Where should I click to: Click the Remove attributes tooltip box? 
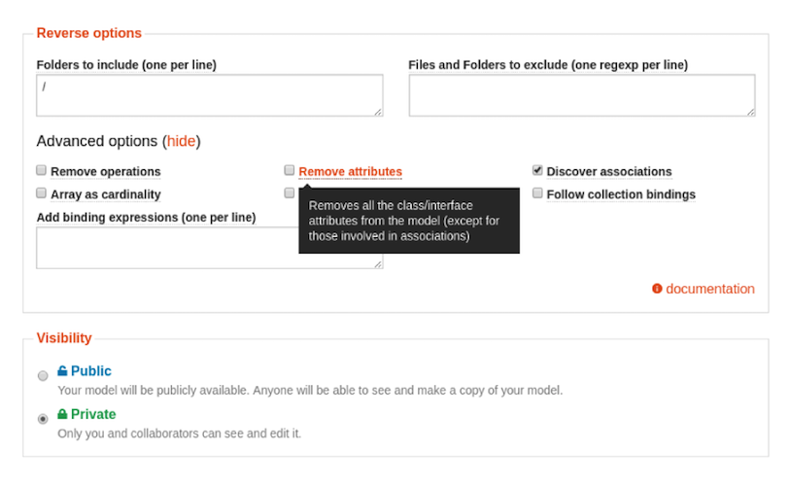click(409, 221)
